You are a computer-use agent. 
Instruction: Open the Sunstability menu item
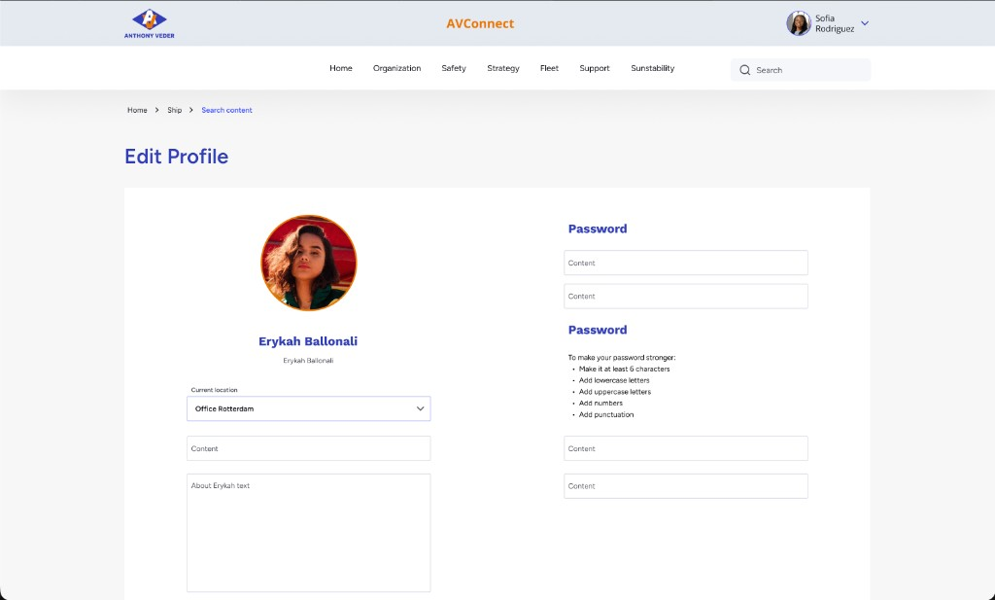(x=652, y=68)
